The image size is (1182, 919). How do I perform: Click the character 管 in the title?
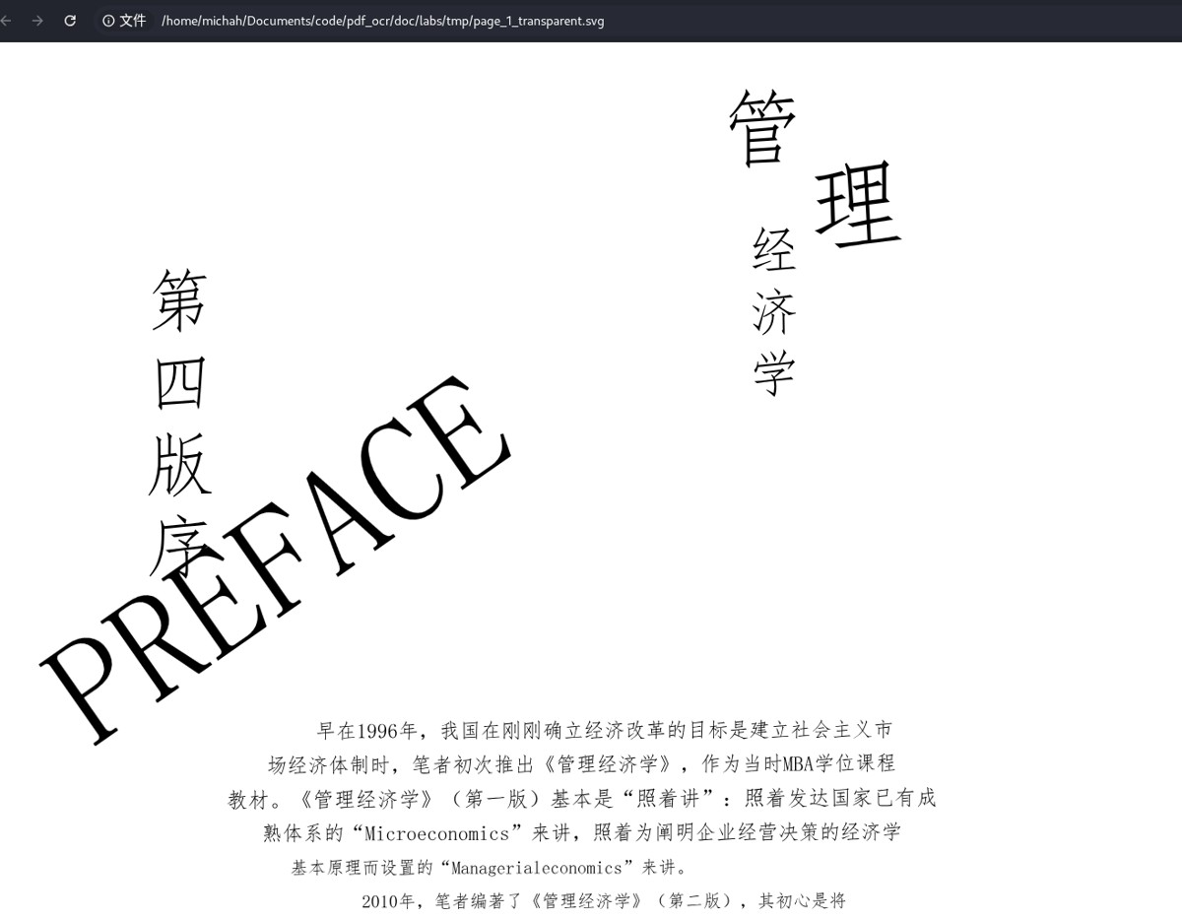(763, 128)
